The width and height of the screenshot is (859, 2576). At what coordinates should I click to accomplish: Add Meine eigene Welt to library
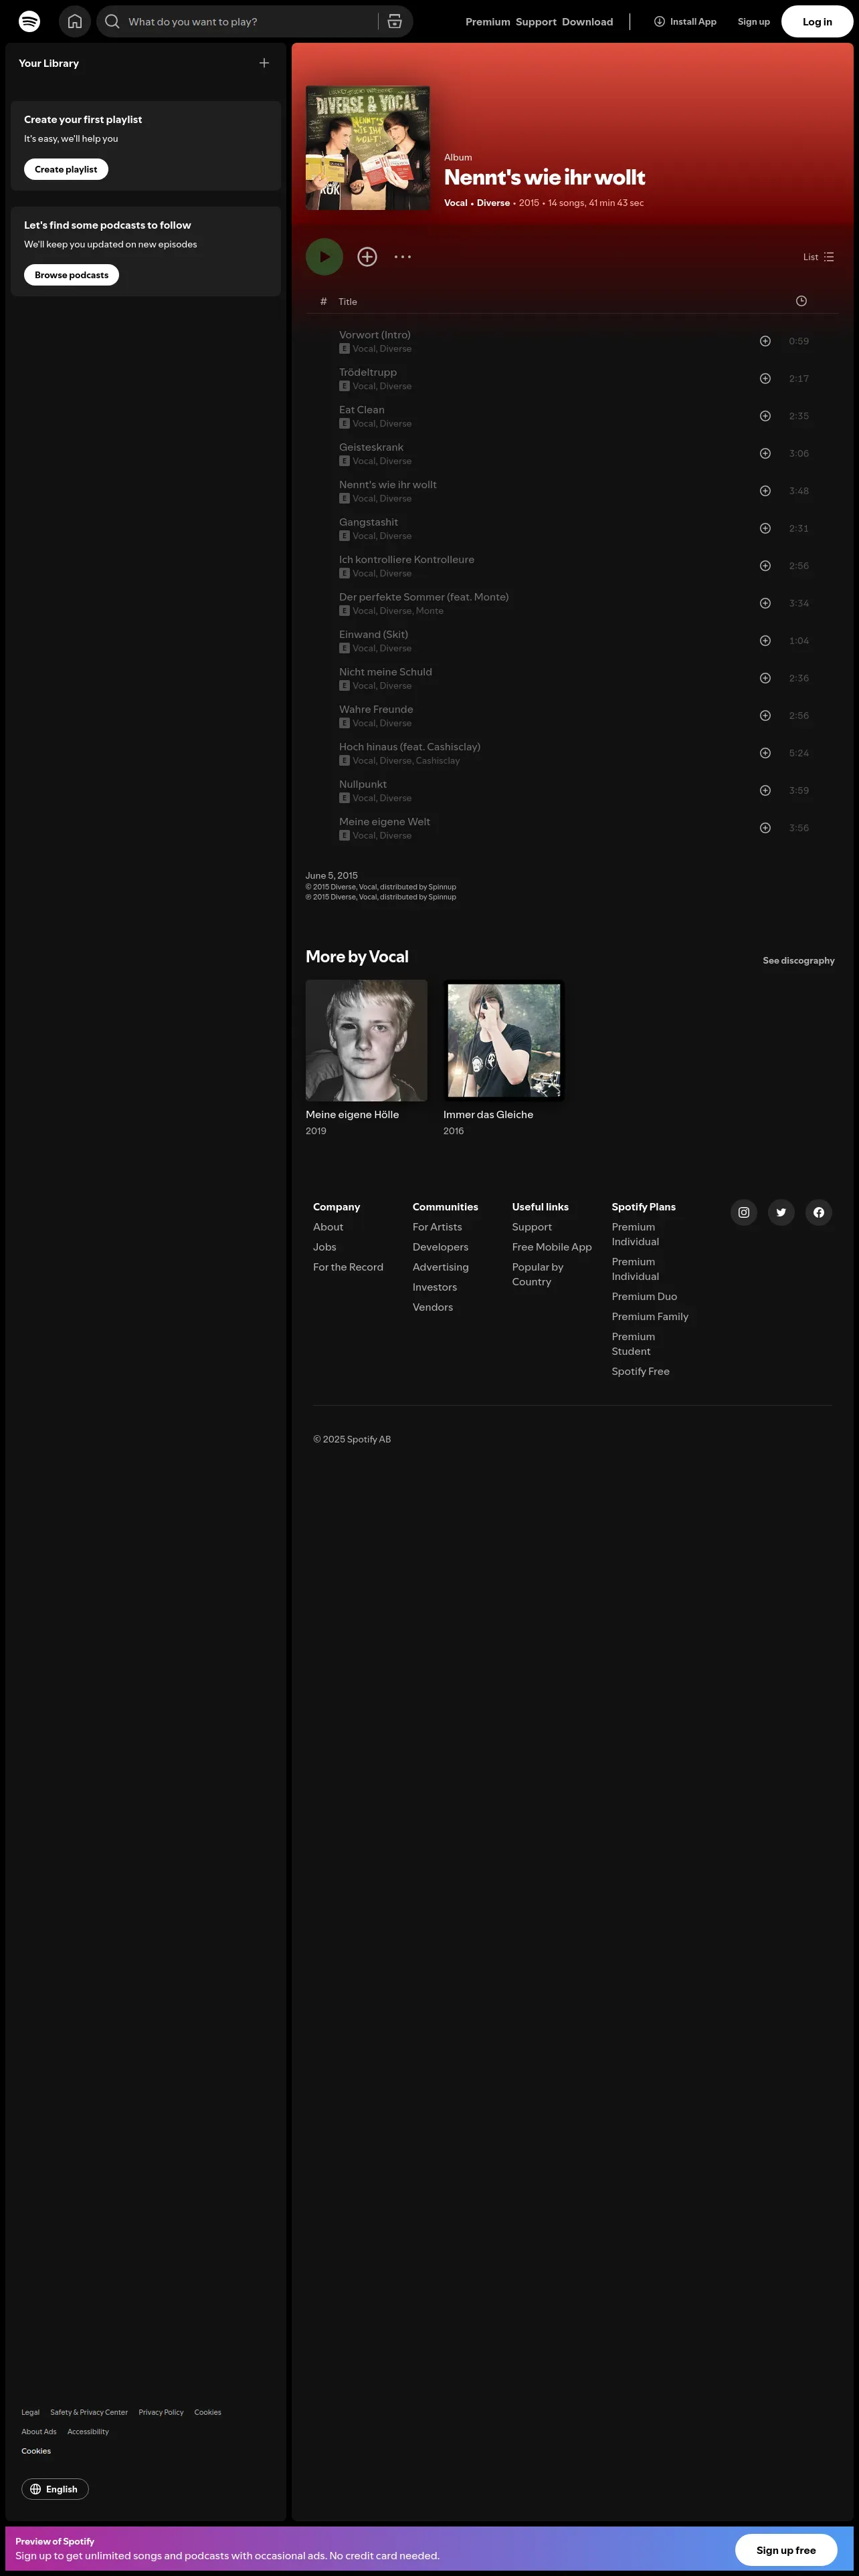click(765, 828)
